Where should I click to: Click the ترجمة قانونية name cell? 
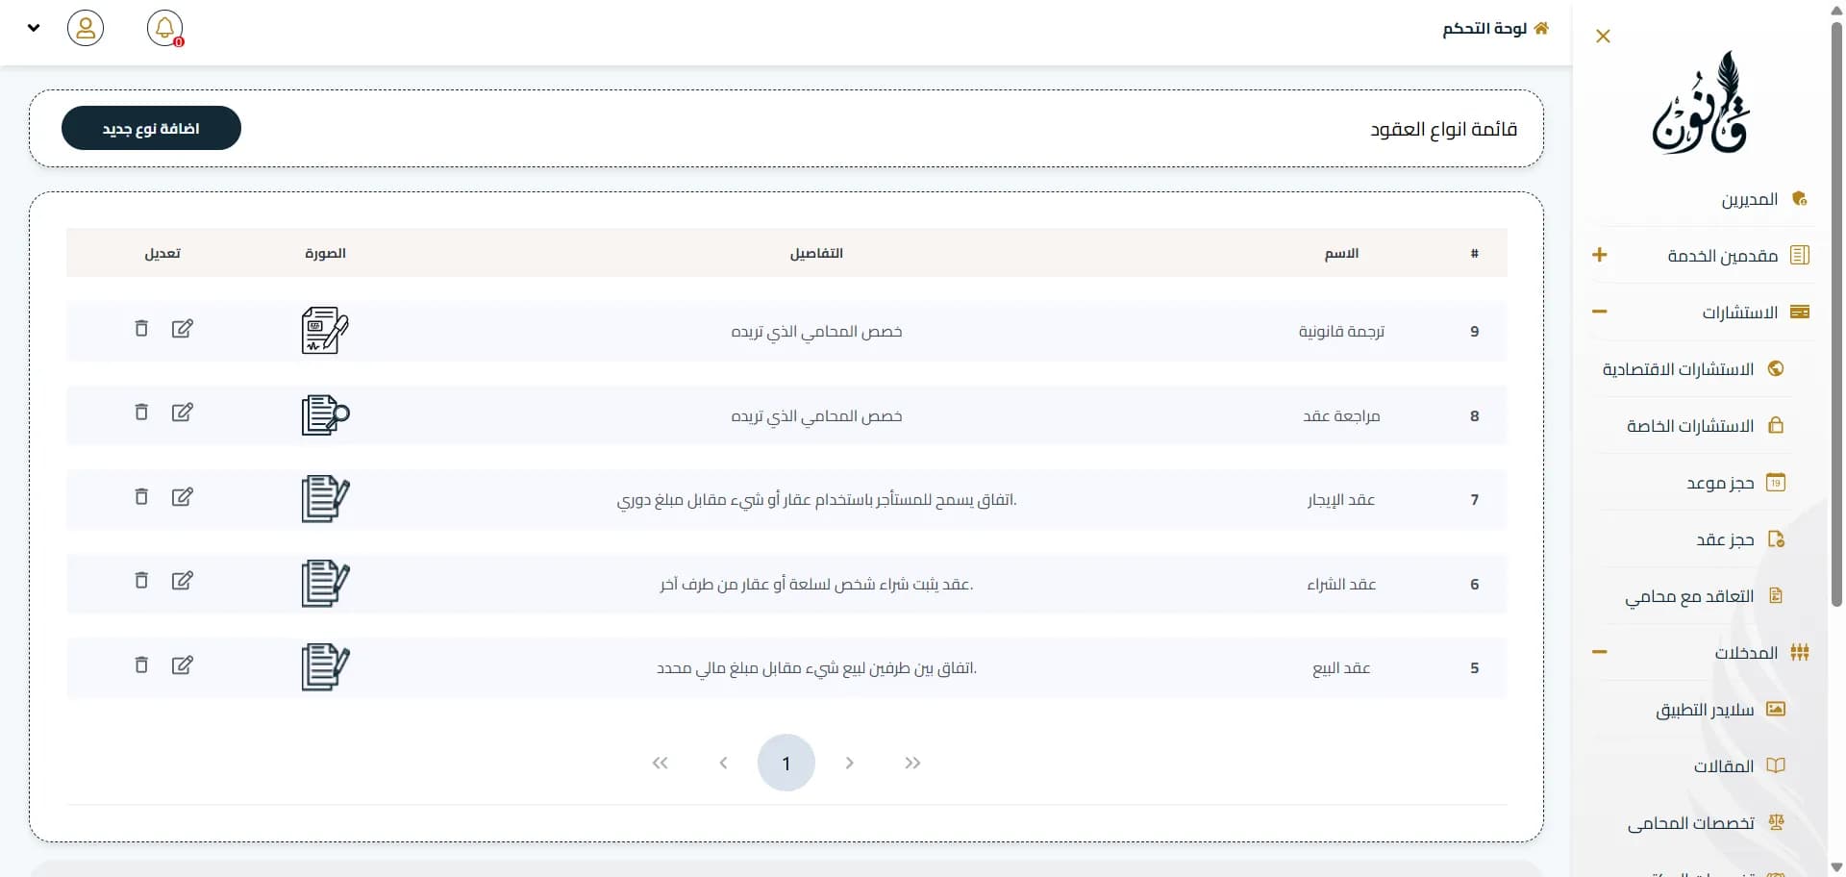click(x=1341, y=331)
